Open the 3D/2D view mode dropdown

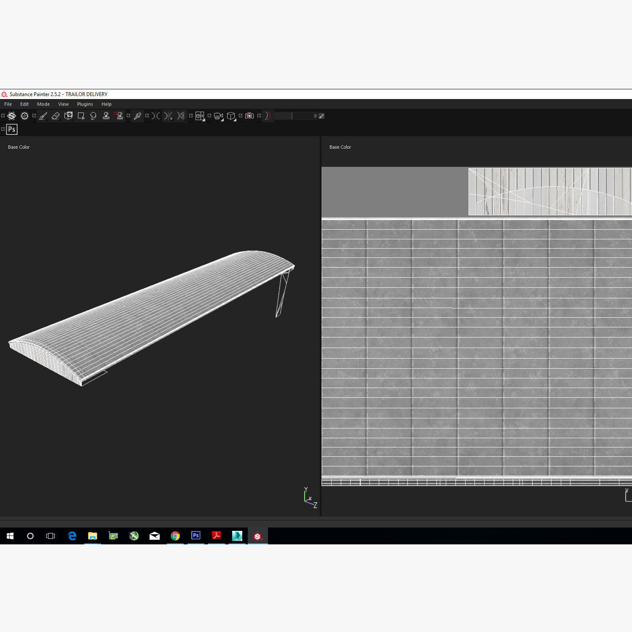click(x=200, y=116)
